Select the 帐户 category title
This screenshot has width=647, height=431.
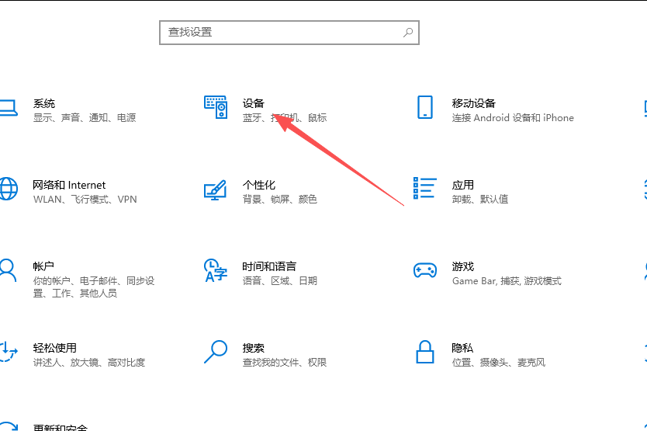43,266
